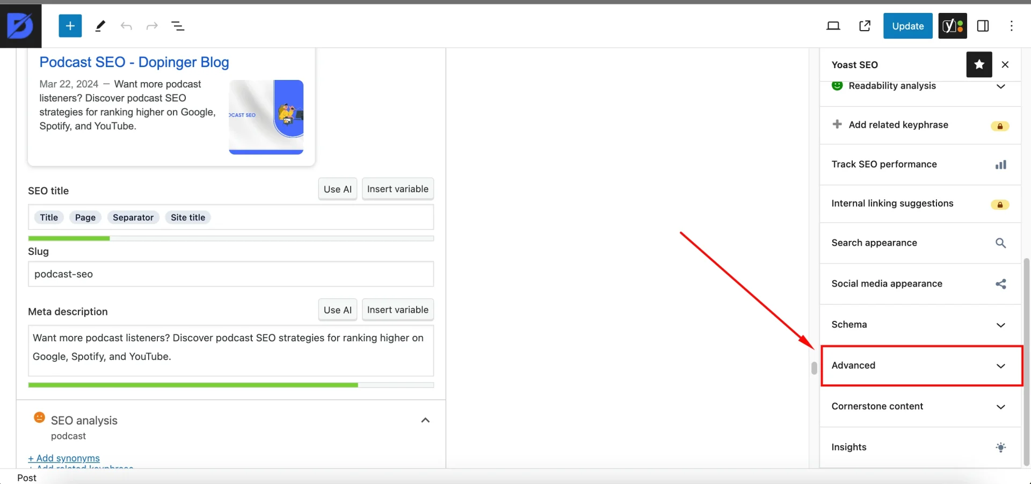Click the SEO title length progress bar

pos(231,238)
